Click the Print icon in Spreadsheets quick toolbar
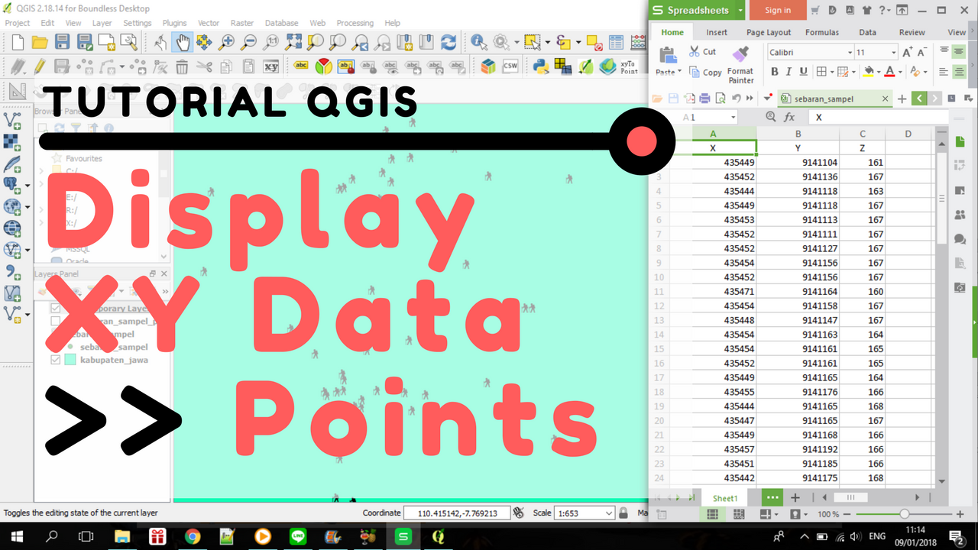 (705, 99)
